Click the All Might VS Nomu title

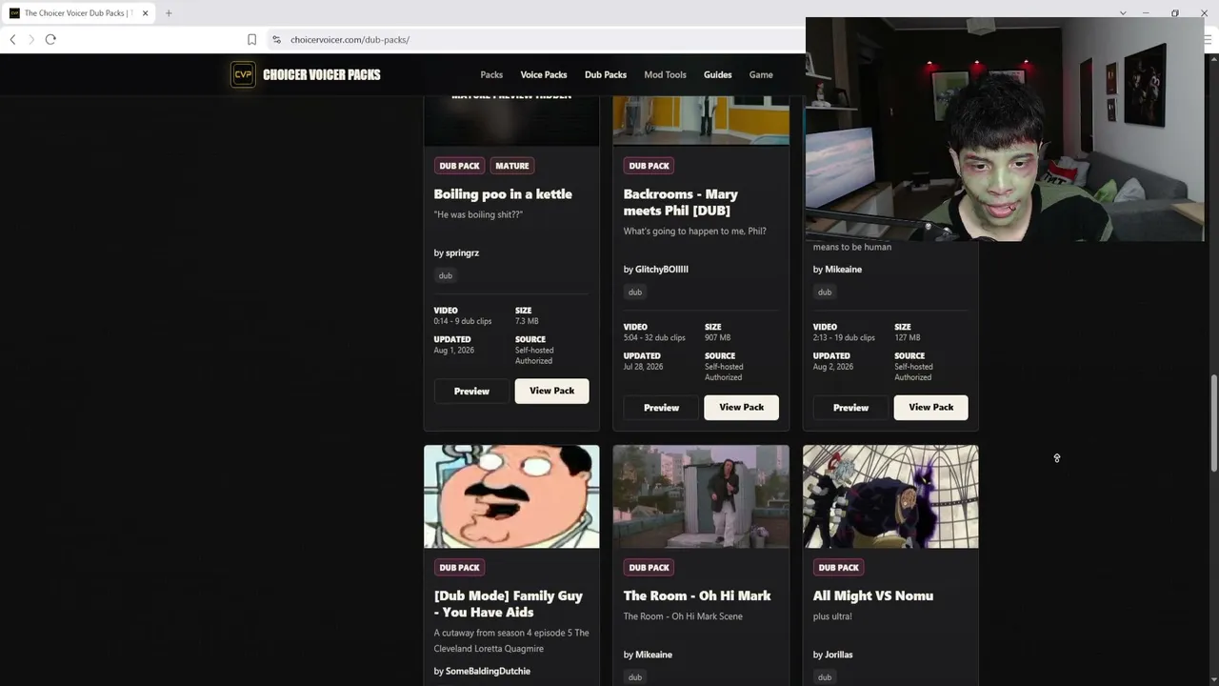pyautogui.click(x=873, y=595)
